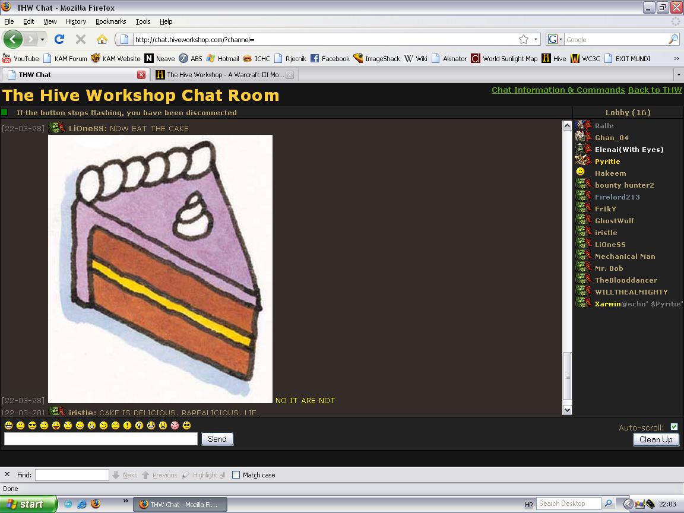Open Chat Information & Commands link
The height and width of the screenshot is (513, 684).
[558, 90]
